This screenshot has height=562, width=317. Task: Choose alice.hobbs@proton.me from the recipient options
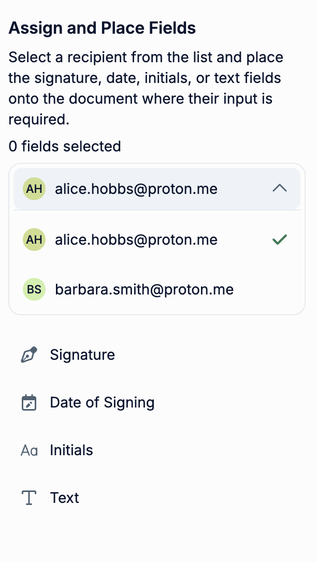[136, 240]
